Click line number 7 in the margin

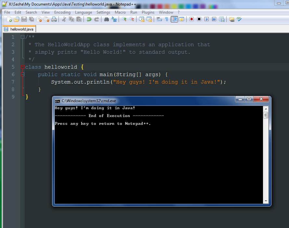(x=13, y=82)
